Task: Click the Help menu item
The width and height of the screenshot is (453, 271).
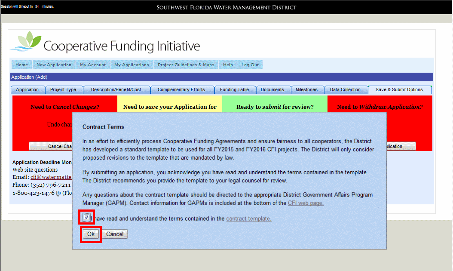Action: [228, 65]
